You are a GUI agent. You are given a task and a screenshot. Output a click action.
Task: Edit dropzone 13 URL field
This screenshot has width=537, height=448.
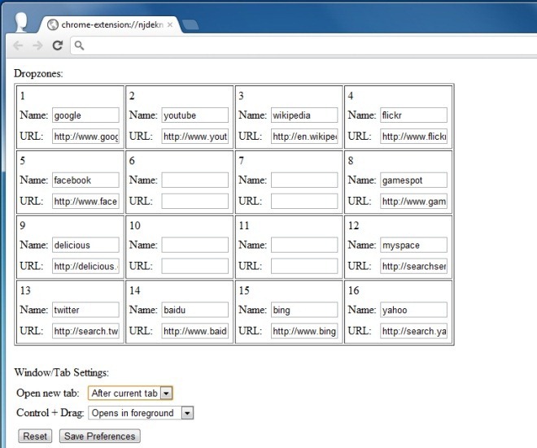pyautogui.click(x=85, y=331)
